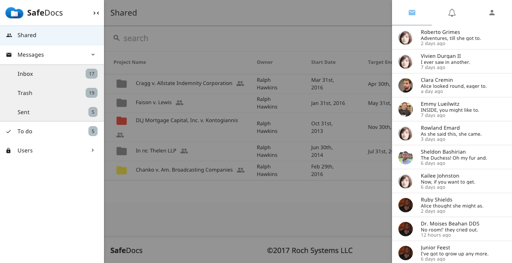The height and width of the screenshot is (263, 512).
Task: Click Sheldon Bashirian's avatar thumbnail
Action: point(406,157)
